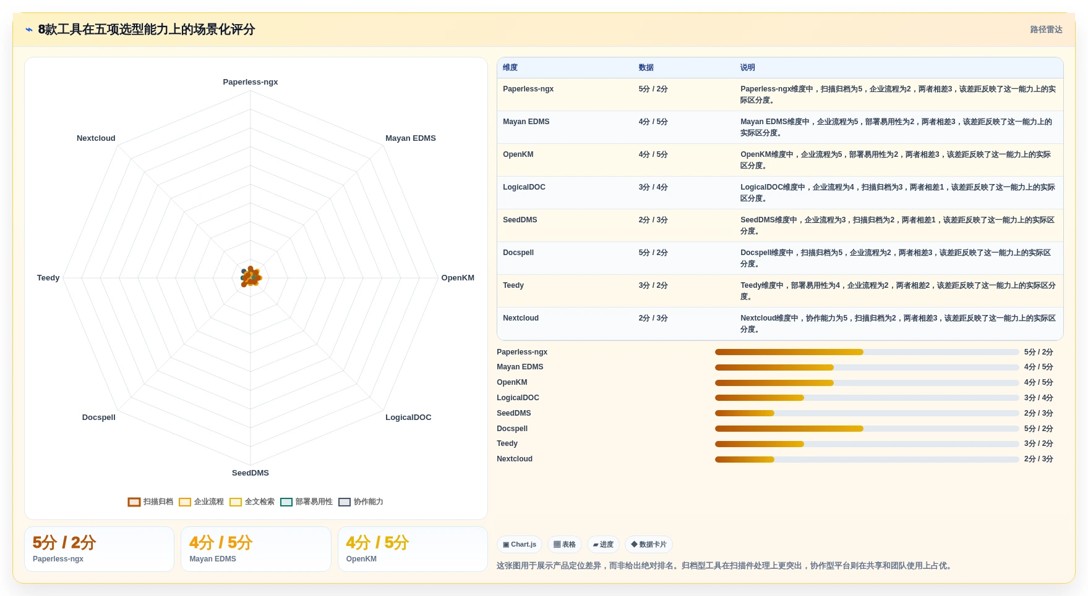This screenshot has width=1088, height=596.
Task: Click the 2分 / 3分 value beside Nextcloud bar
Action: [1039, 459]
